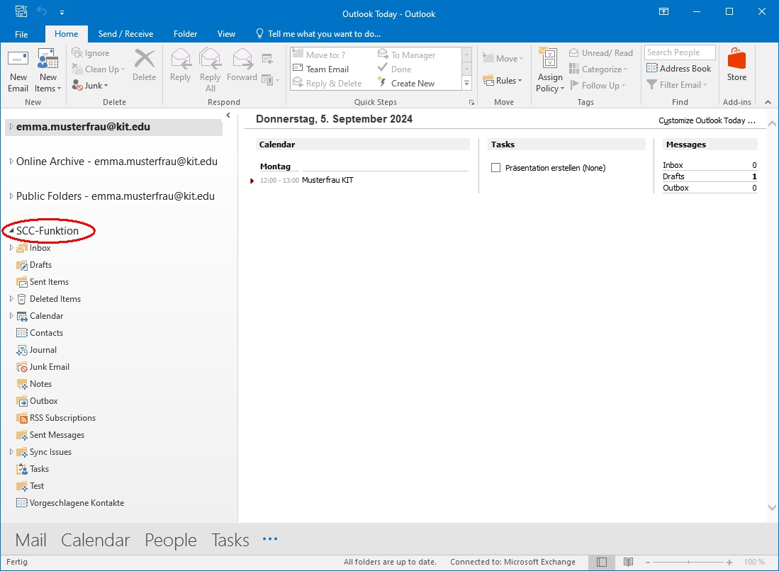
Task: Click the zoom slider in status bar
Action: [688, 562]
